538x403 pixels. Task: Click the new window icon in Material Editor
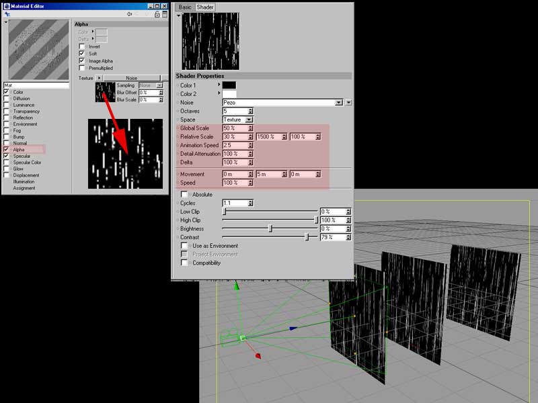point(165,14)
